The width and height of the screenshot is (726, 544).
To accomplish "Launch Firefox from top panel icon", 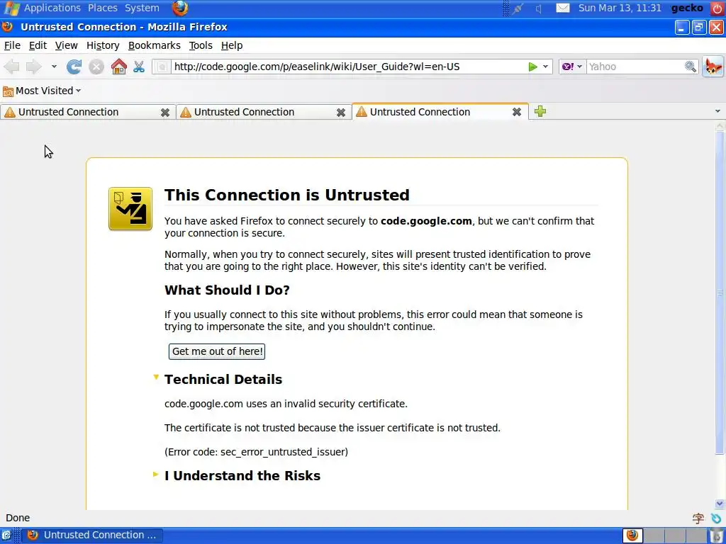I will pos(180,8).
